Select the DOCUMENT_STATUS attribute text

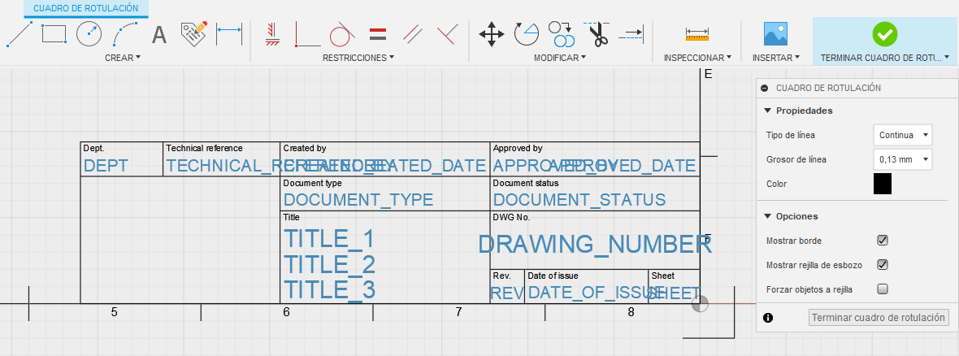(579, 200)
